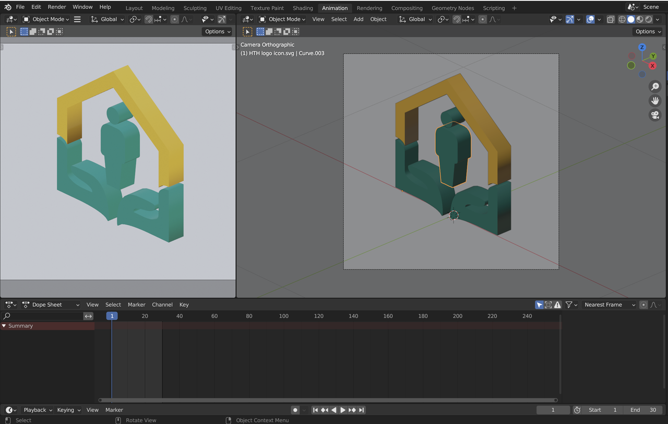Choose intersect selection mode in right viewport
This screenshot has width=668, height=424.
(x=296, y=31)
